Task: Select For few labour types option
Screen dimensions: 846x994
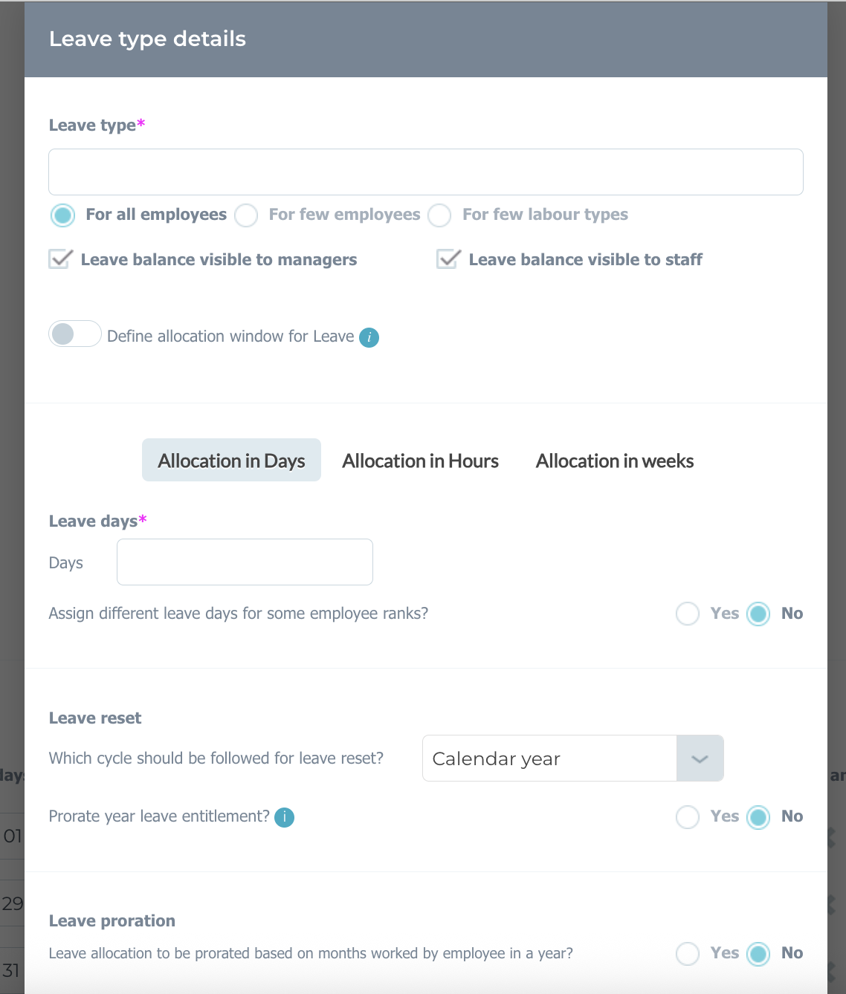Action: (x=439, y=215)
